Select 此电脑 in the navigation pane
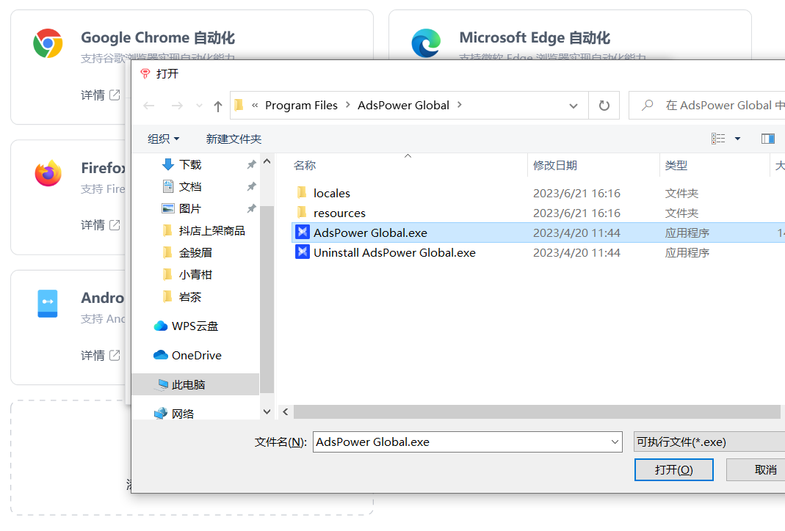Image resolution: width=785 pixels, height=531 pixels. coord(188,384)
